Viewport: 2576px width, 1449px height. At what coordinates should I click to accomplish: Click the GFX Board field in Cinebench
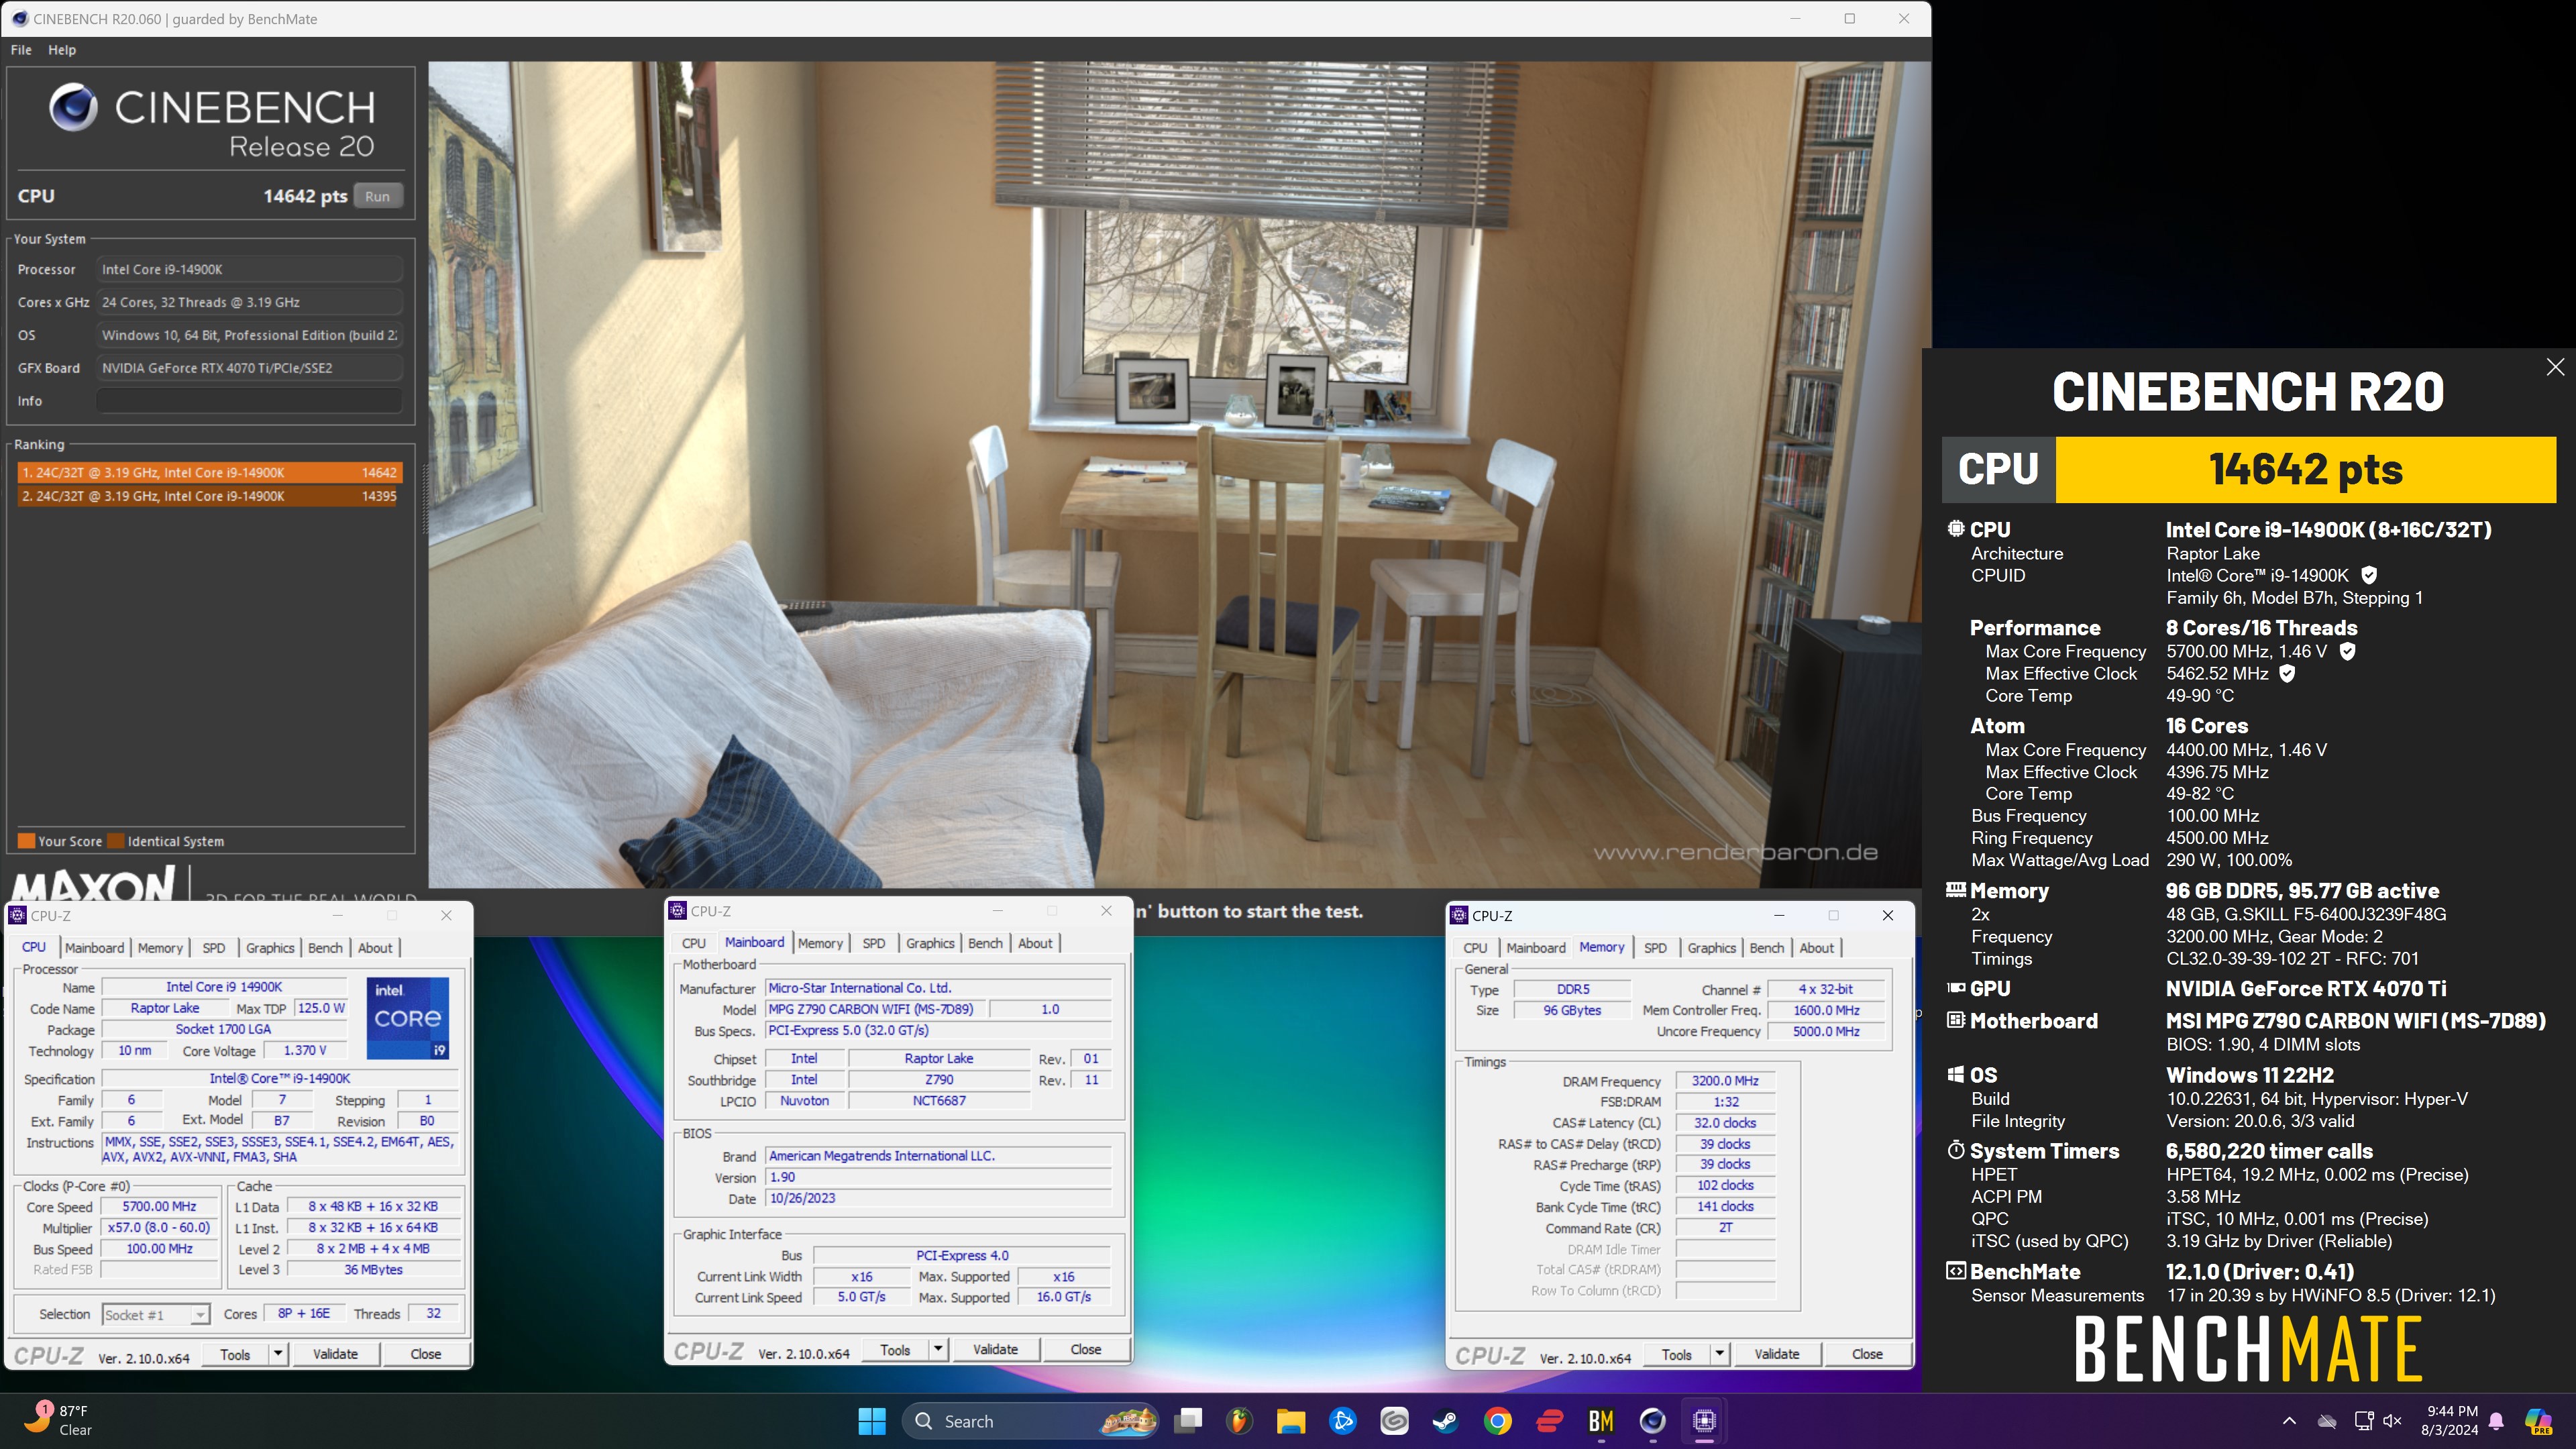[249, 368]
